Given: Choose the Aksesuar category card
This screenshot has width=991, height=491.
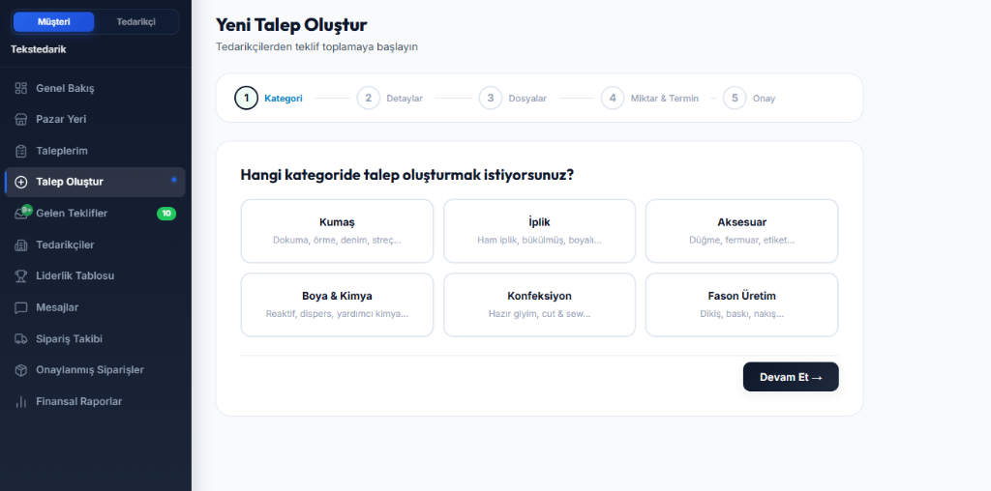Looking at the screenshot, I should 741,231.
